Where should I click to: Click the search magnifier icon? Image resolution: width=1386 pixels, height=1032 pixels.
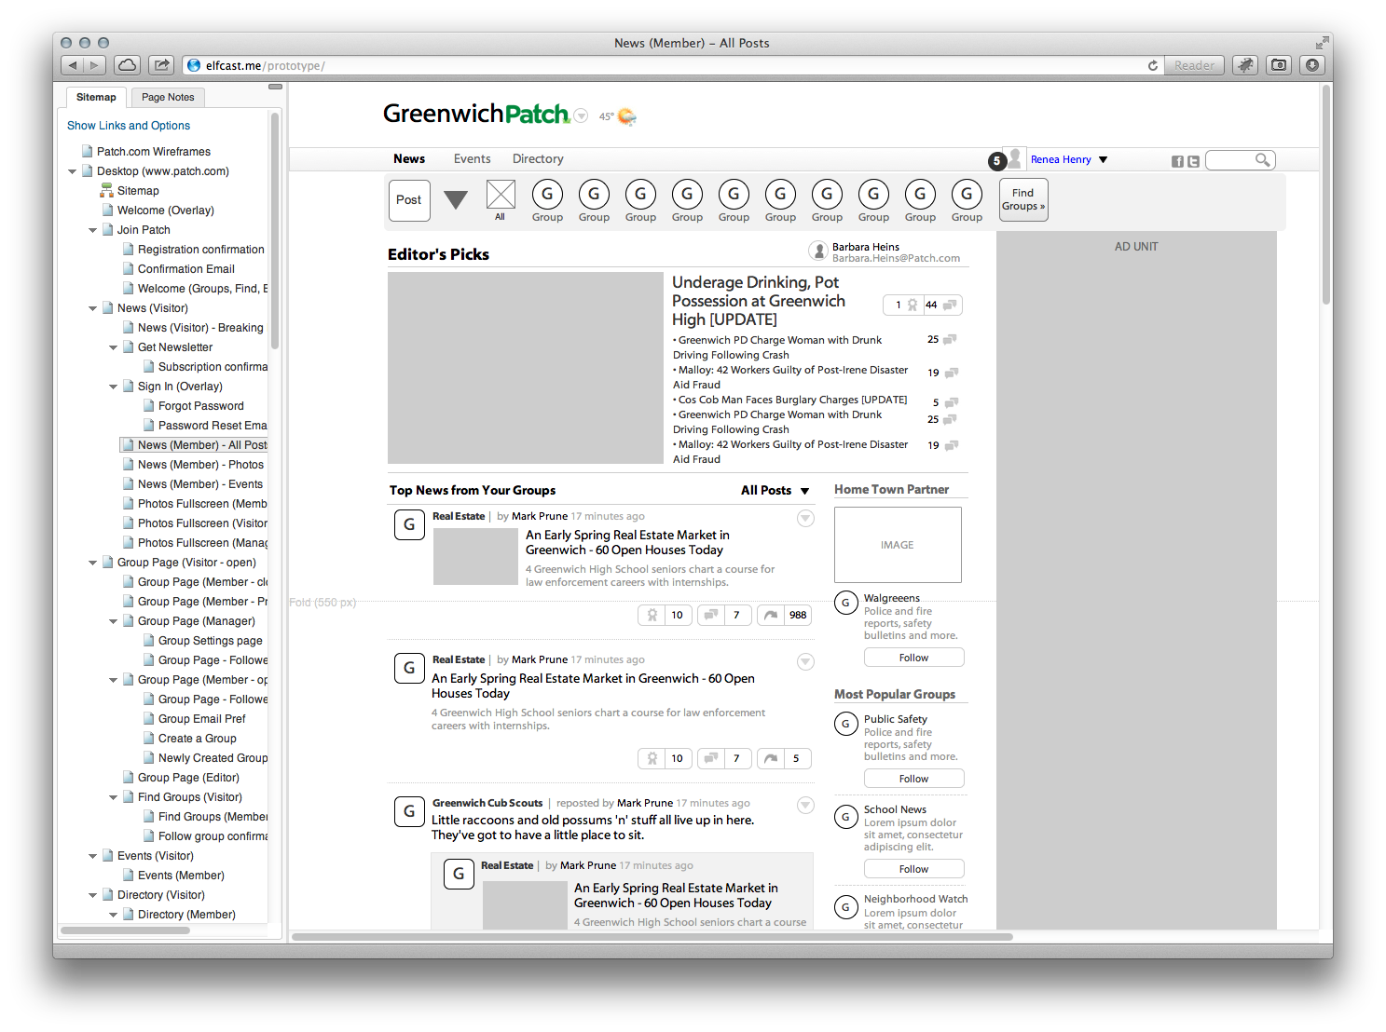point(1265,160)
